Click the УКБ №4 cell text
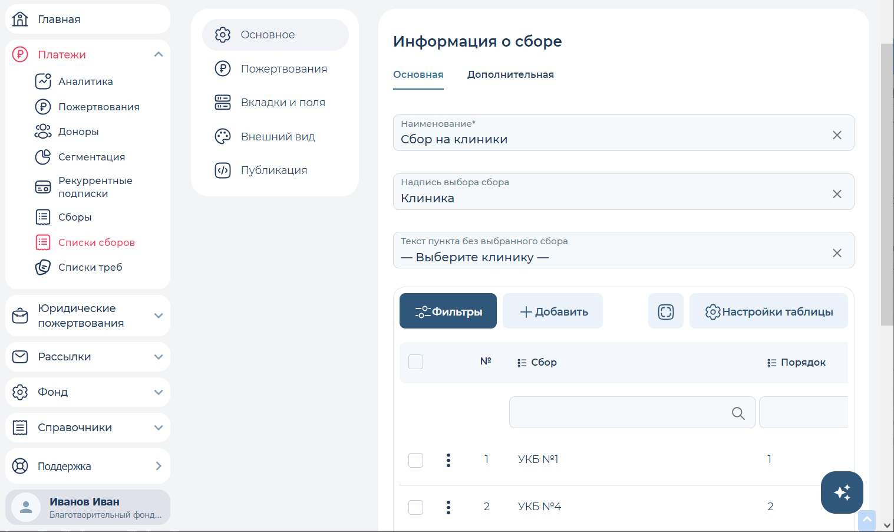 point(539,507)
